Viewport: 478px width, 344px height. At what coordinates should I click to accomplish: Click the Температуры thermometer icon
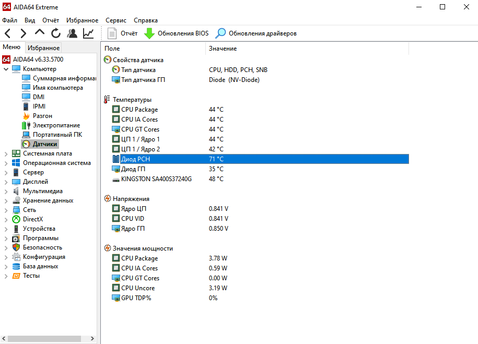pos(107,99)
